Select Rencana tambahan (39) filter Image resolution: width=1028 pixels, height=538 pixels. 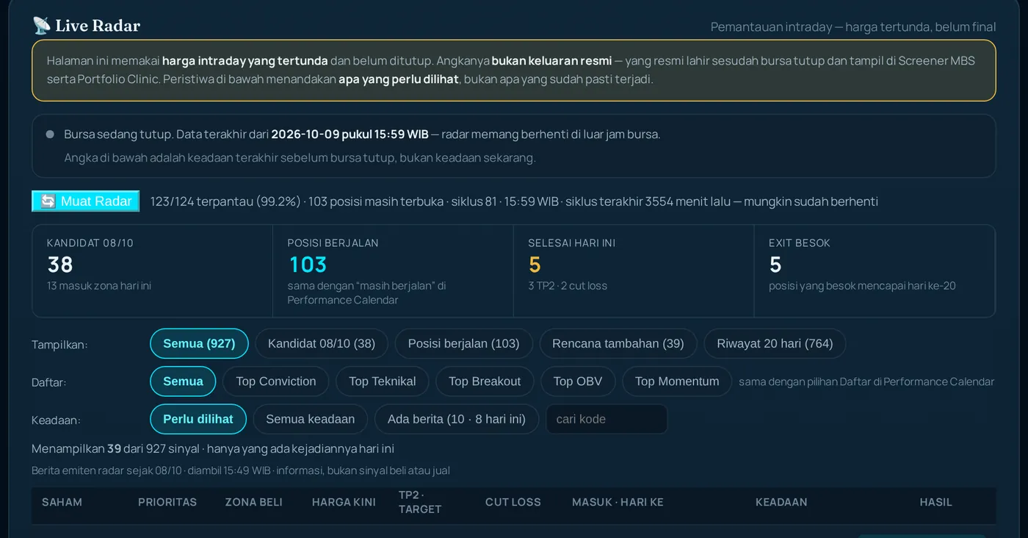click(618, 343)
